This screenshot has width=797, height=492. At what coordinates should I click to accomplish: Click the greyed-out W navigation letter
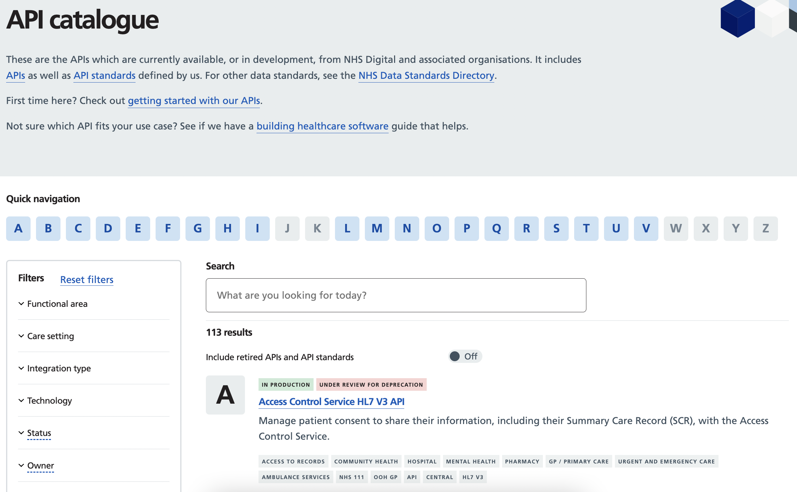676,228
